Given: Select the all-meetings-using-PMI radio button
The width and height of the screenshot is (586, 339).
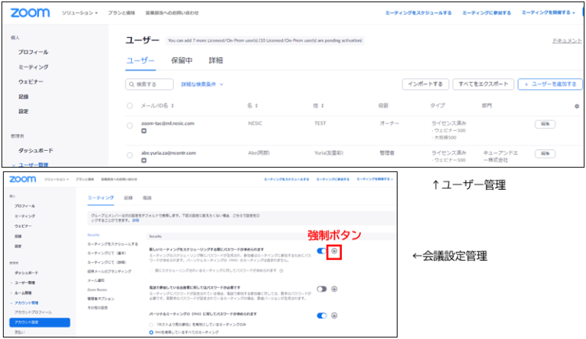Looking at the screenshot, I should [x=150, y=331].
